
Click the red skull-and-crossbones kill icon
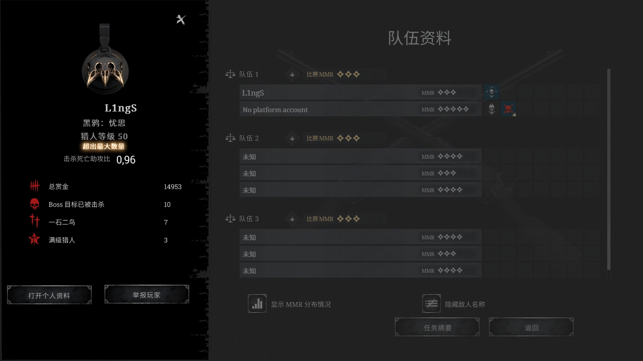(x=508, y=109)
